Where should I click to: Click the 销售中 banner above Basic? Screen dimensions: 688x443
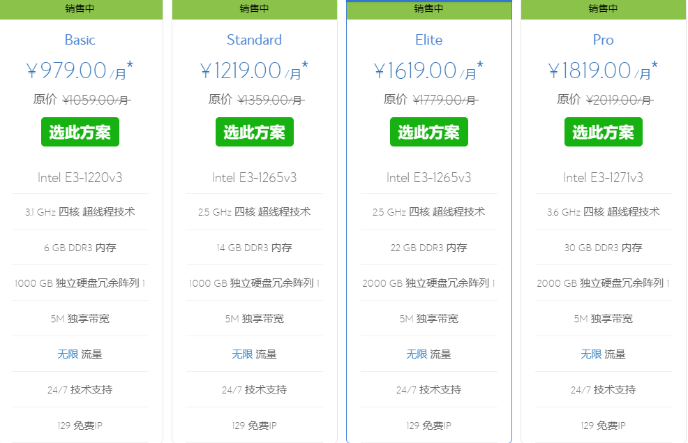click(80, 9)
